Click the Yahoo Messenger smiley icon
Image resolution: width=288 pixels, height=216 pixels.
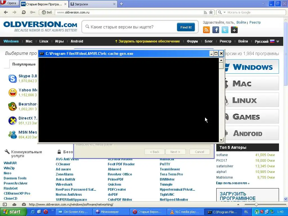tap(13, 93)
